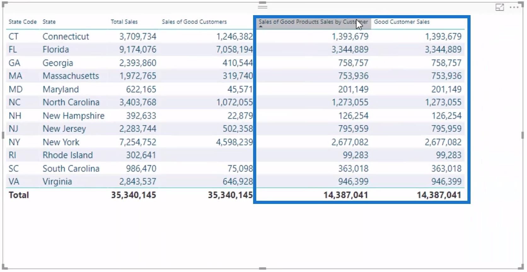
Task: Select the CT state code cell
Action: pyautogui.click(x=14, y=37)
